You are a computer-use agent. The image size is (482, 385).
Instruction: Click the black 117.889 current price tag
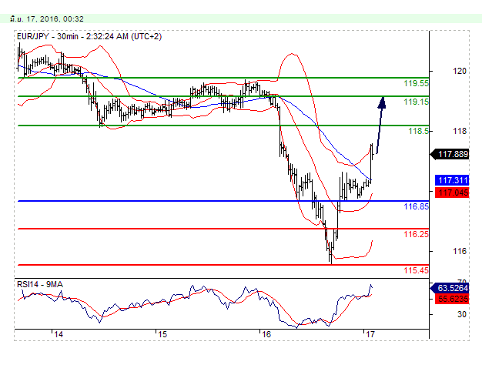point(453,154)
